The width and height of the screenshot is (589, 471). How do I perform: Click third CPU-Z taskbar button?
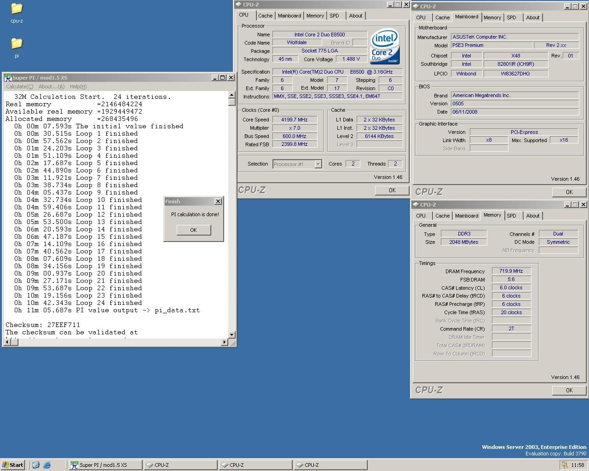330,465
